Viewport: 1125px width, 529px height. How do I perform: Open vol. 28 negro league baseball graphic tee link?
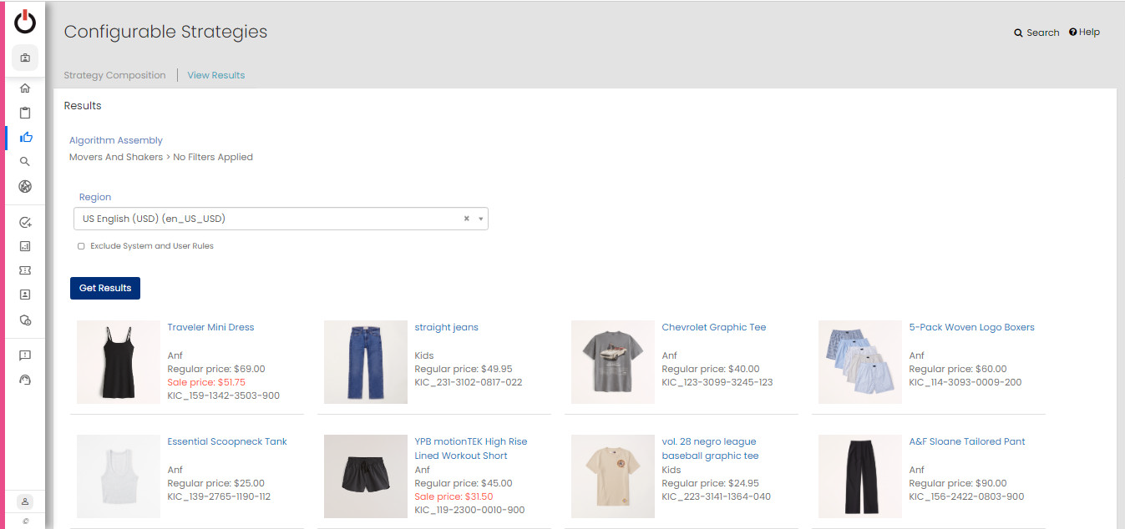(x=711, y=448)
